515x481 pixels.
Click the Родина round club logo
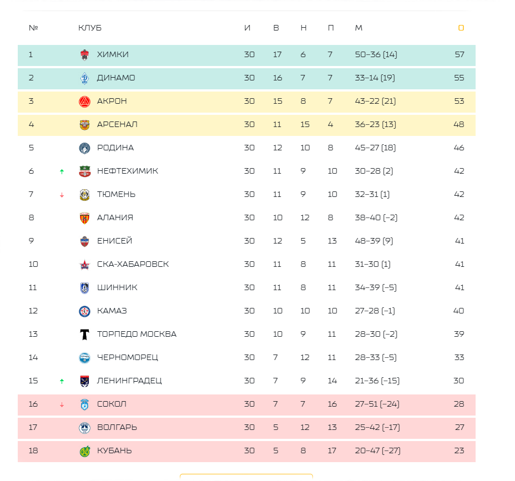click(85, 148)
